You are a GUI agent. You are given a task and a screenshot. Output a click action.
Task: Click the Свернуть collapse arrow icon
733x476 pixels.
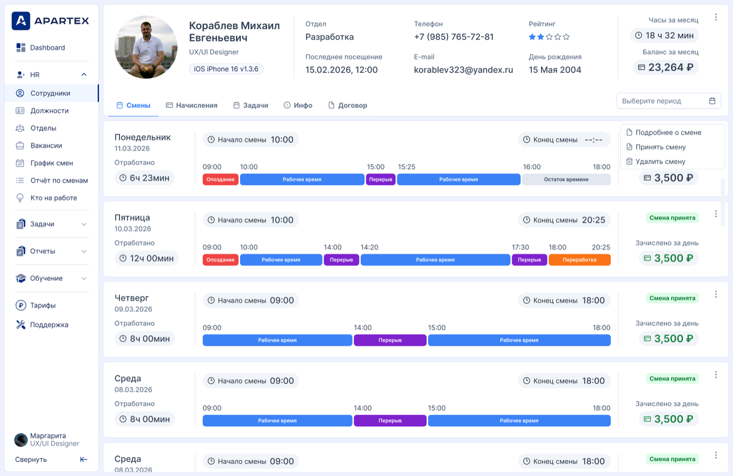[x=84, y=460]
